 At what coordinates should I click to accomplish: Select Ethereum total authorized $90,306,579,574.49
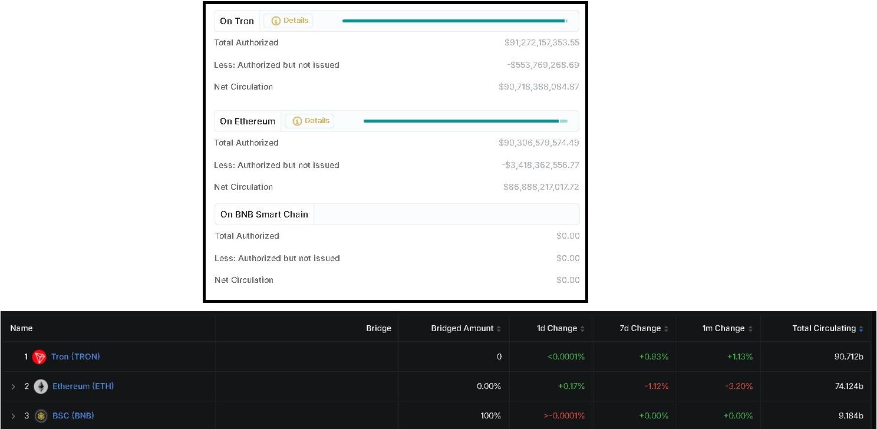coord(539,143)
